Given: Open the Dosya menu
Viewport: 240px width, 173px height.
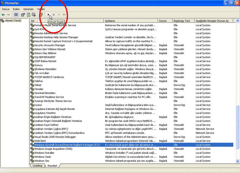Looking at the screenshot, I should [x=6, y=9].
